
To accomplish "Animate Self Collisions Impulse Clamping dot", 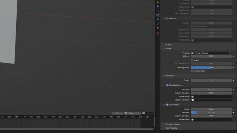I will click(233, 116).
